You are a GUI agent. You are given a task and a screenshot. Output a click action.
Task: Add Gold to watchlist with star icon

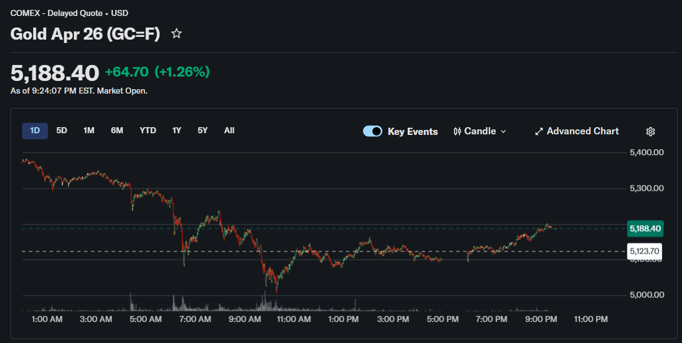tap(176, 34)
